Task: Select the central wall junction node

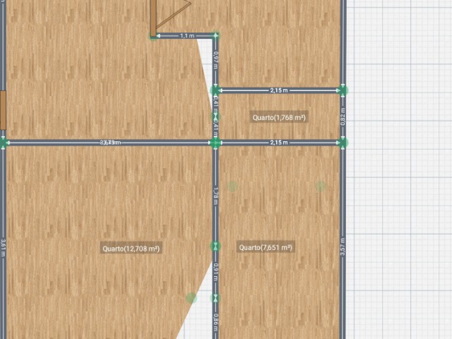Action: click(x=216, y=143)
